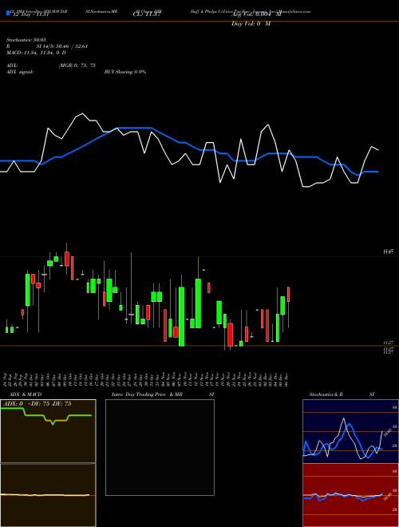Screen dimensions: 399x527
Task: Click the tall green candle on 10 Nov
Action: click(x=181, y=316)
